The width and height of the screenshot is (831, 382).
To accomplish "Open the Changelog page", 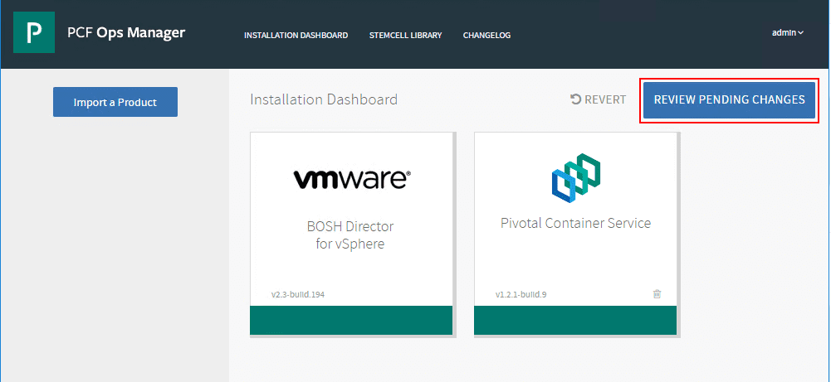I will click(486, 36).
